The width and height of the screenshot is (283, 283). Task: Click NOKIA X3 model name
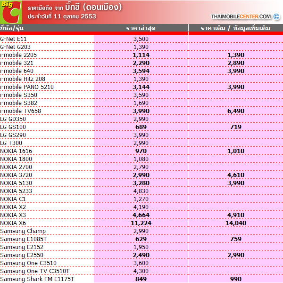point(13,215)
